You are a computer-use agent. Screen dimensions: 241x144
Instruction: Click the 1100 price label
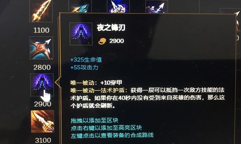[42, 30]
